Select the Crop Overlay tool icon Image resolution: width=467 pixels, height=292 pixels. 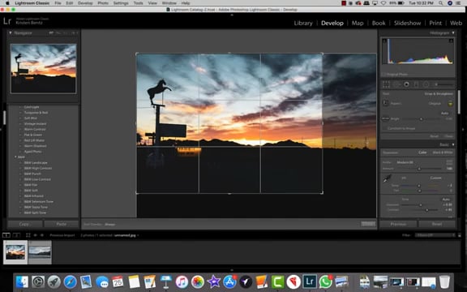click(386, 84)
